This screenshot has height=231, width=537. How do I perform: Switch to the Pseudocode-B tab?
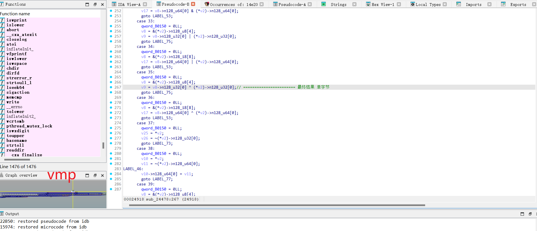coord(176,4)
